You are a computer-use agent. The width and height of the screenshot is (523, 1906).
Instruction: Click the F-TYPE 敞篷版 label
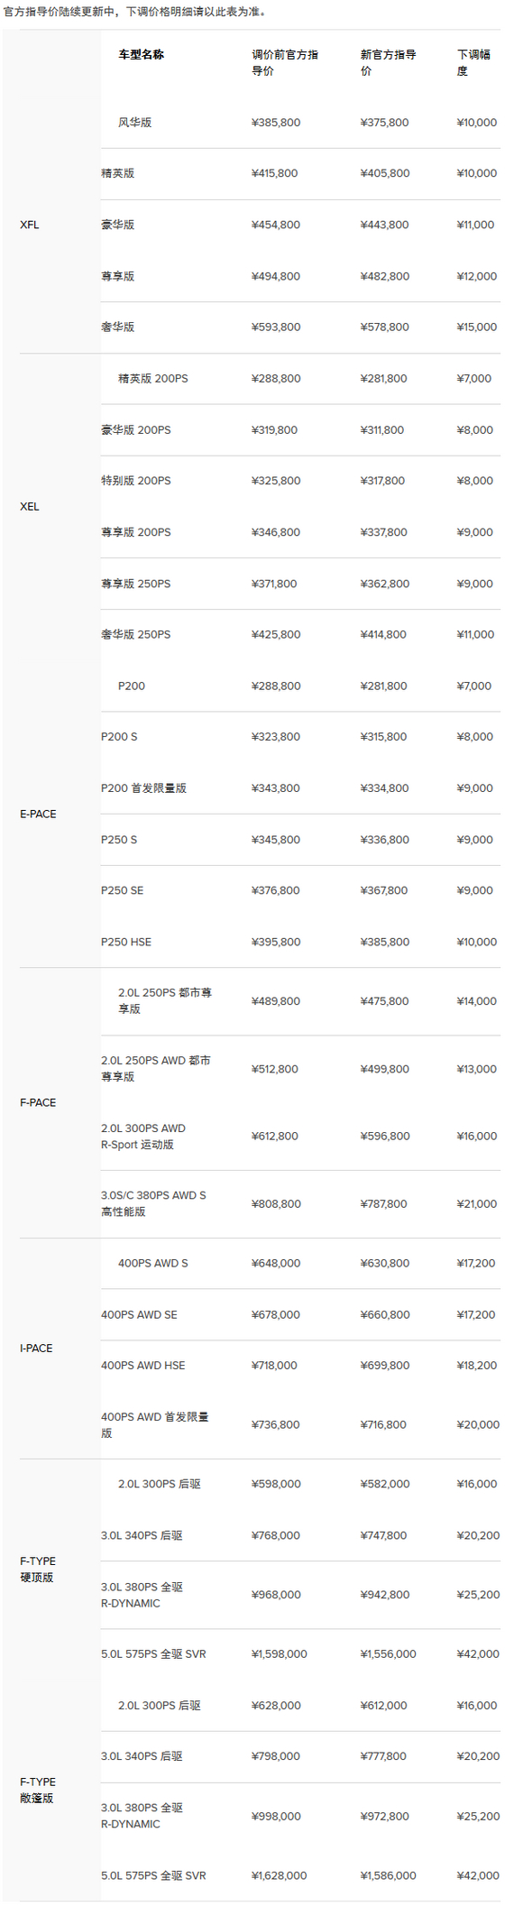(x=38, y=1790)
